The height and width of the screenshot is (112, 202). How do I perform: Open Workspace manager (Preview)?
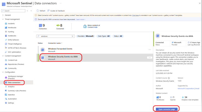tap(15, 77)
